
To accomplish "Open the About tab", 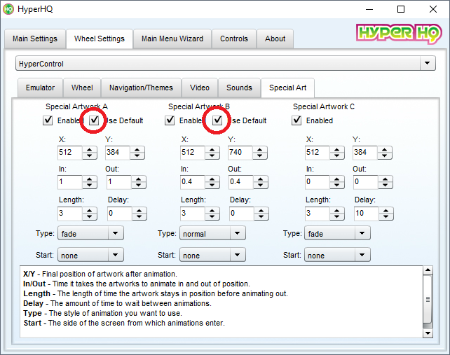I will point(275,39).
